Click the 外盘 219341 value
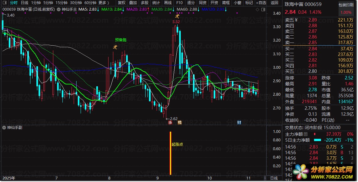The height and width of the screenshot is (182, 358). 309,102
